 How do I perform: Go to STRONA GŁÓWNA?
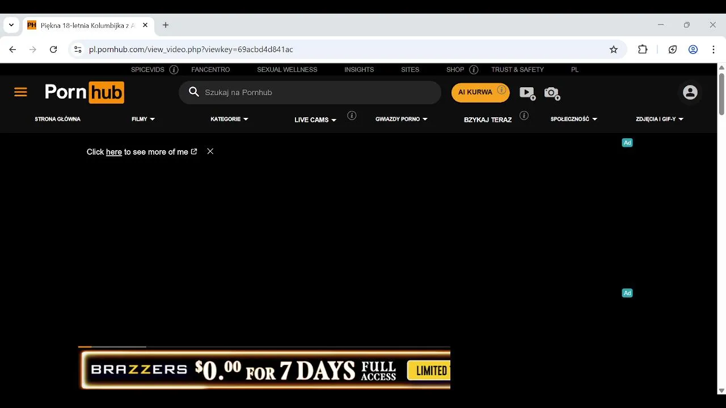58,119
